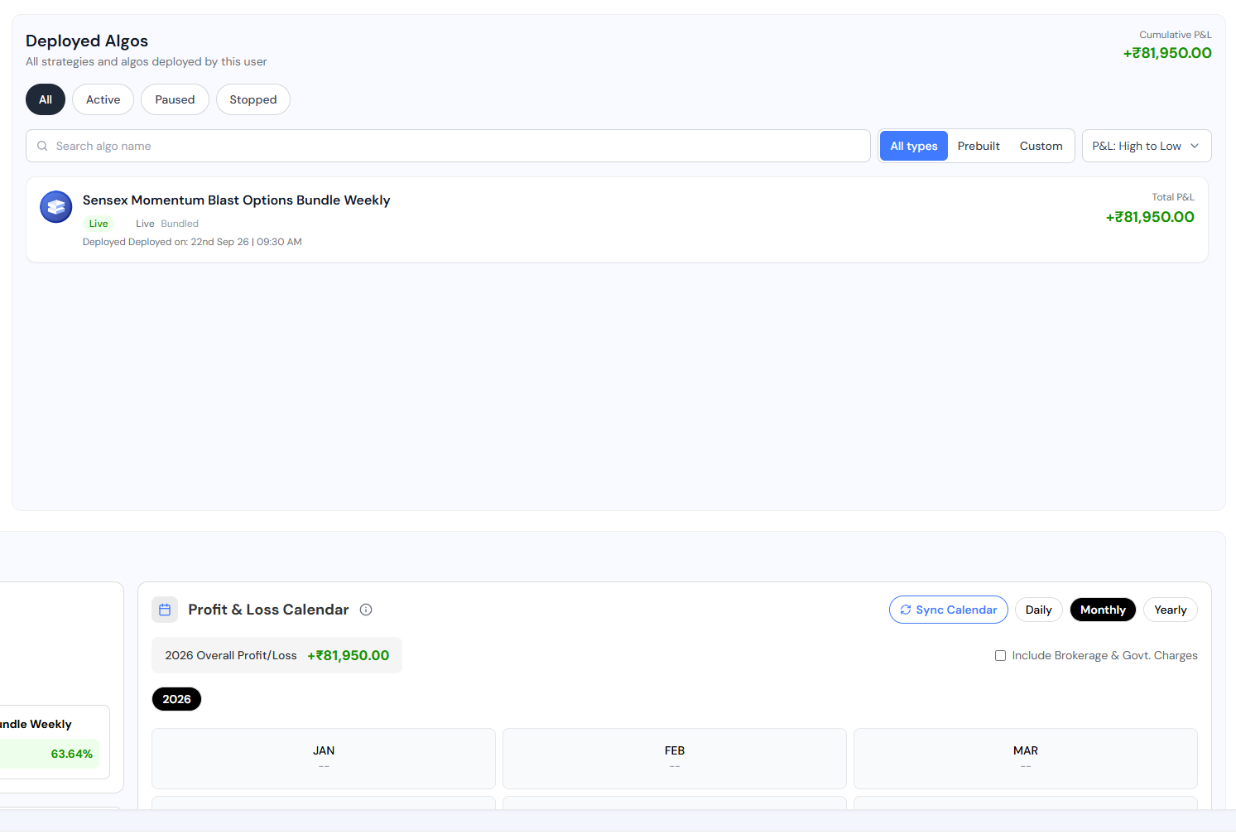Viewport: 1236px width, 839px height.
Task: Click the Total P&L +₹81,950.00 value
Action: 1150,217
